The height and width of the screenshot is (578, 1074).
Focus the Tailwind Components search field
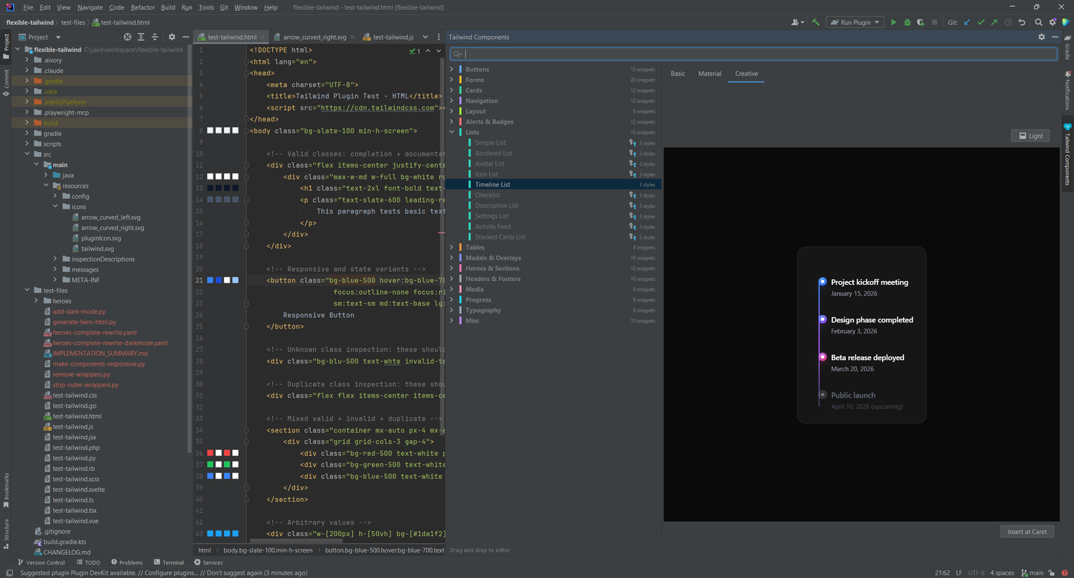point(753,54)
